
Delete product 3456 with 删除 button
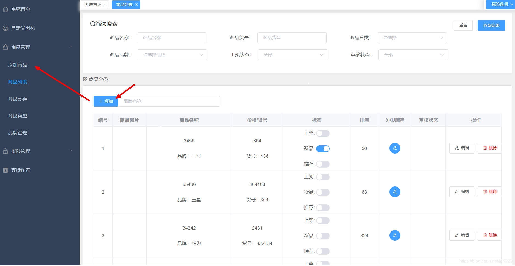(489, 148)
